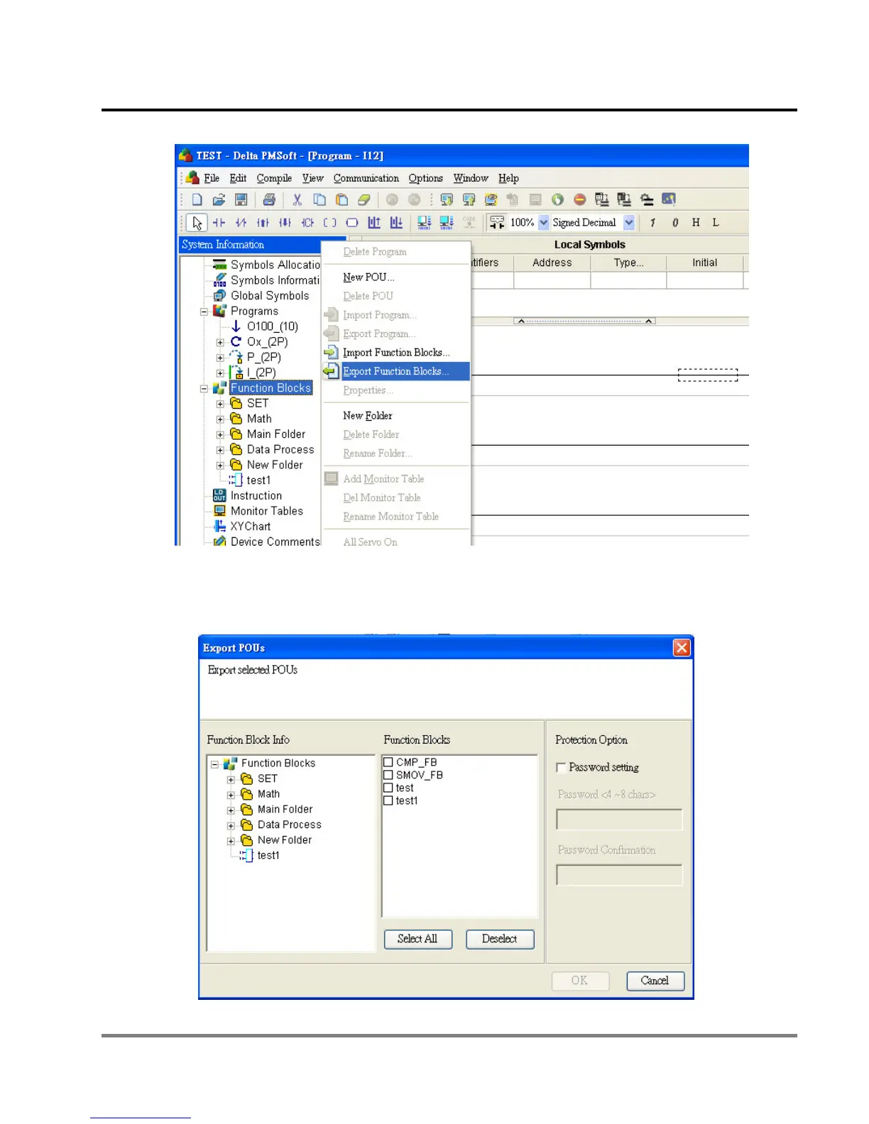869x1124 pixels.
Task: Click the H toolbar button
Action: pos(696,223)
